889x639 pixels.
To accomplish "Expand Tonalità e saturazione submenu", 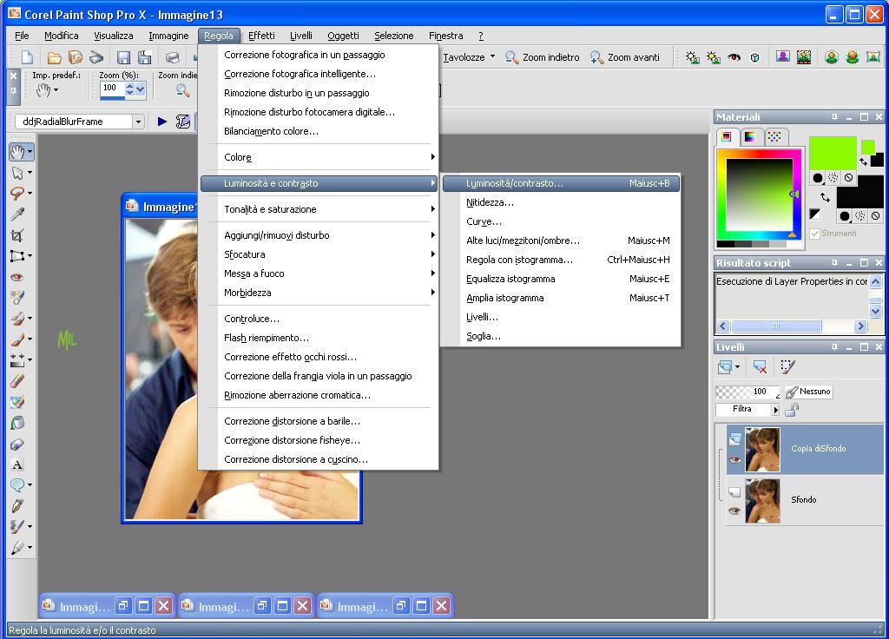I will coord(319,209).
